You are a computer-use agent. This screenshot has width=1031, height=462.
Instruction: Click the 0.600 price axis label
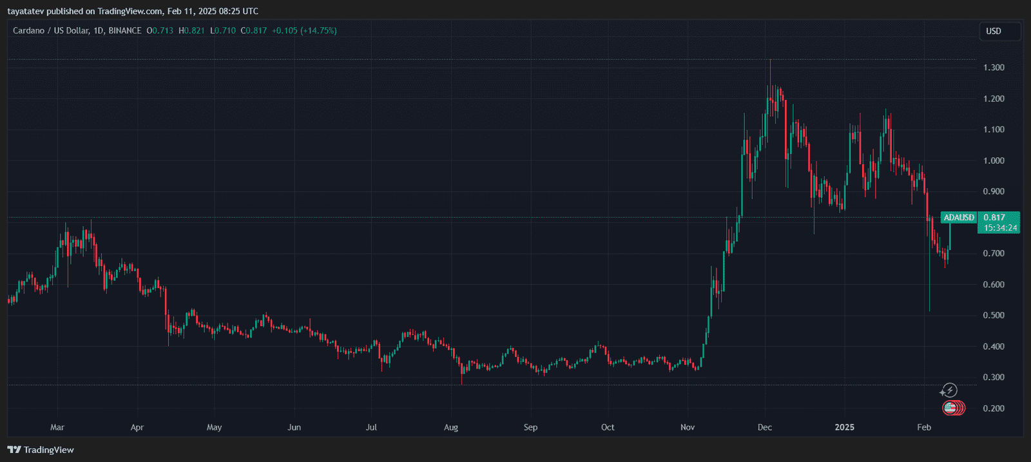pos(994,284)
